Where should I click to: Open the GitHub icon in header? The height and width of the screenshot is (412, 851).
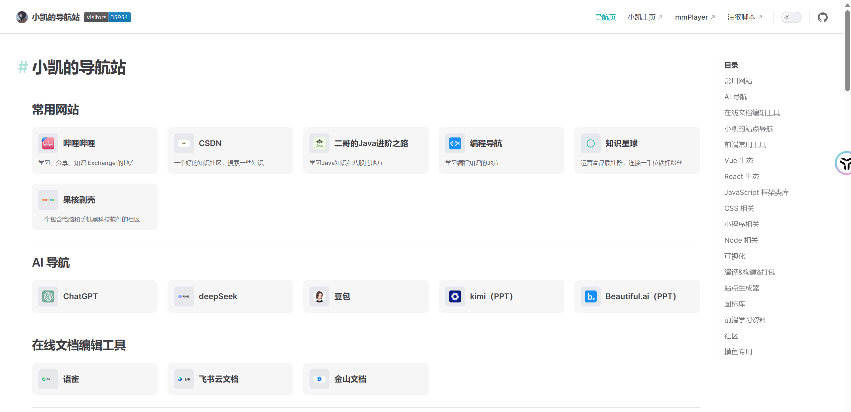822,17
